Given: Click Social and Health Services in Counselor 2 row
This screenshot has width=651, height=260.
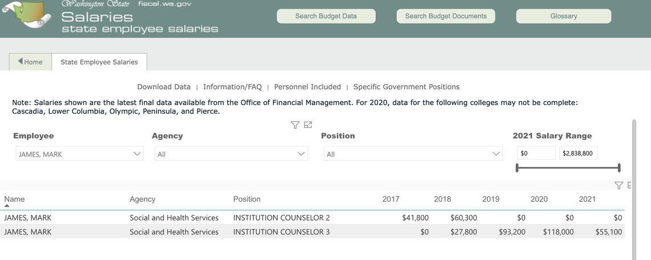Looking at the screenshot, I should [174, 218].
